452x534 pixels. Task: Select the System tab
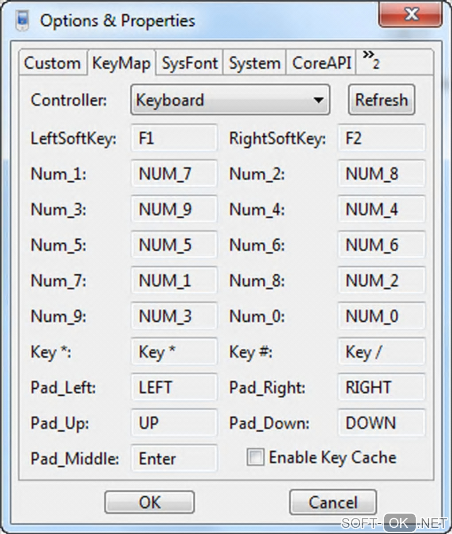255,63
